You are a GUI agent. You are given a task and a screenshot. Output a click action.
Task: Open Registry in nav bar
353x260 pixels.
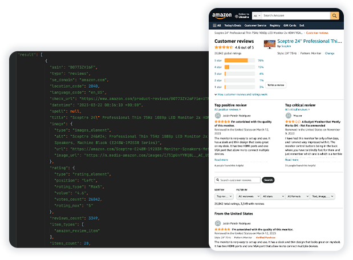tap(275, 26)
